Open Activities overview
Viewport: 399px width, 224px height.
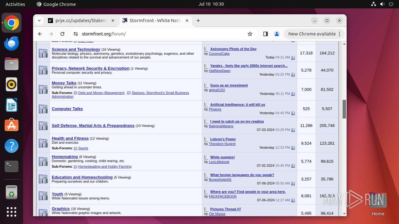[15, 4]
